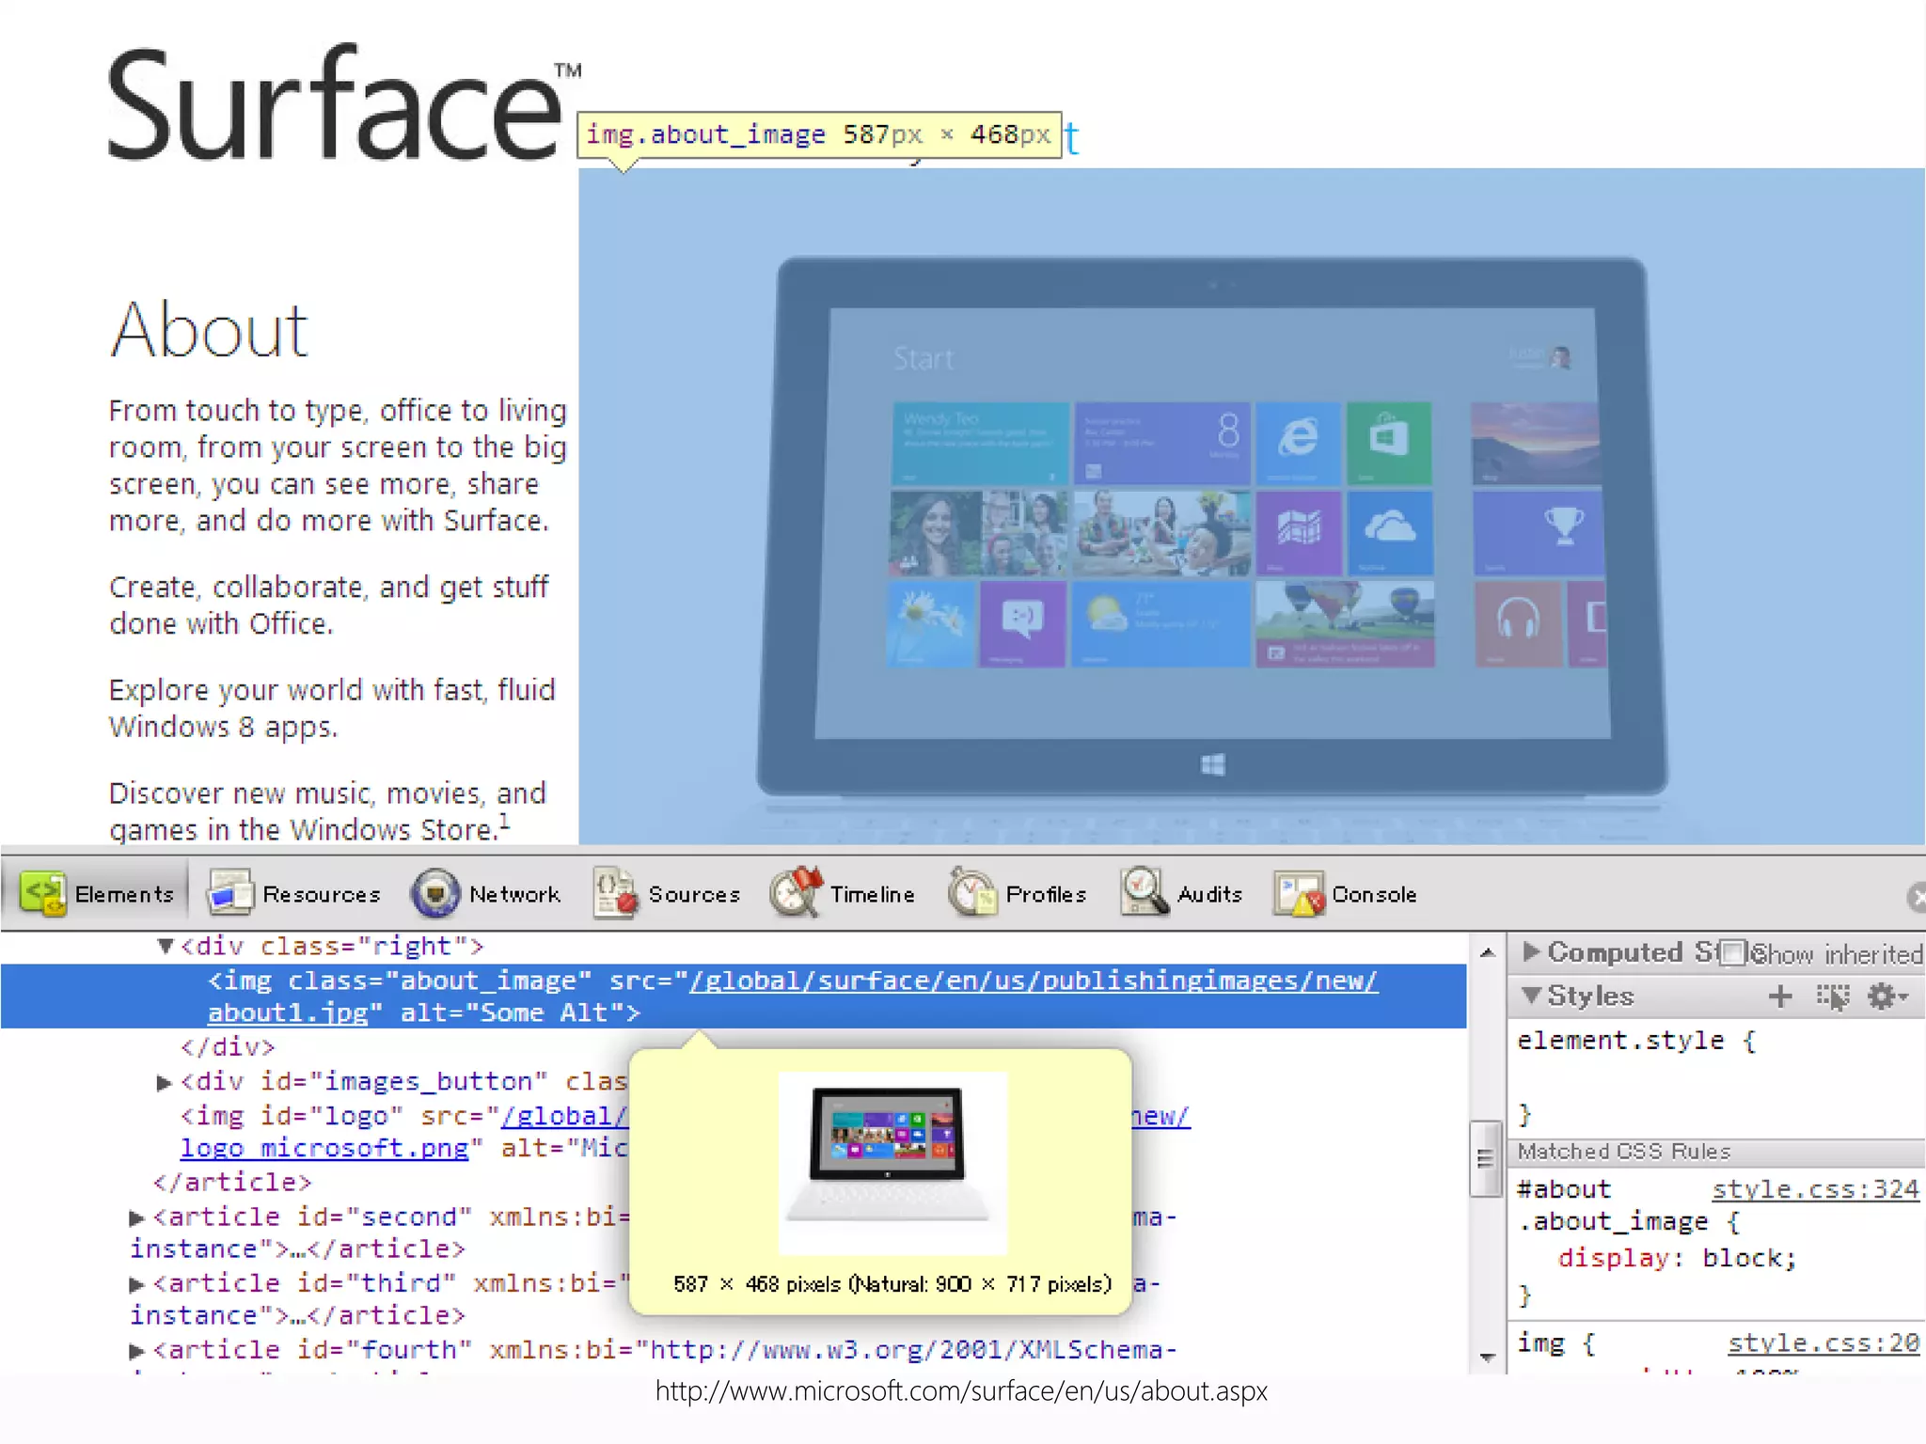Click the tablet image preview thumbnail

[x=892, y=1163]
